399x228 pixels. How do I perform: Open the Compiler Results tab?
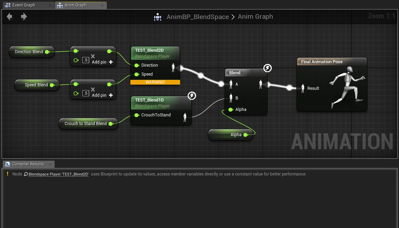coord(28,164)
